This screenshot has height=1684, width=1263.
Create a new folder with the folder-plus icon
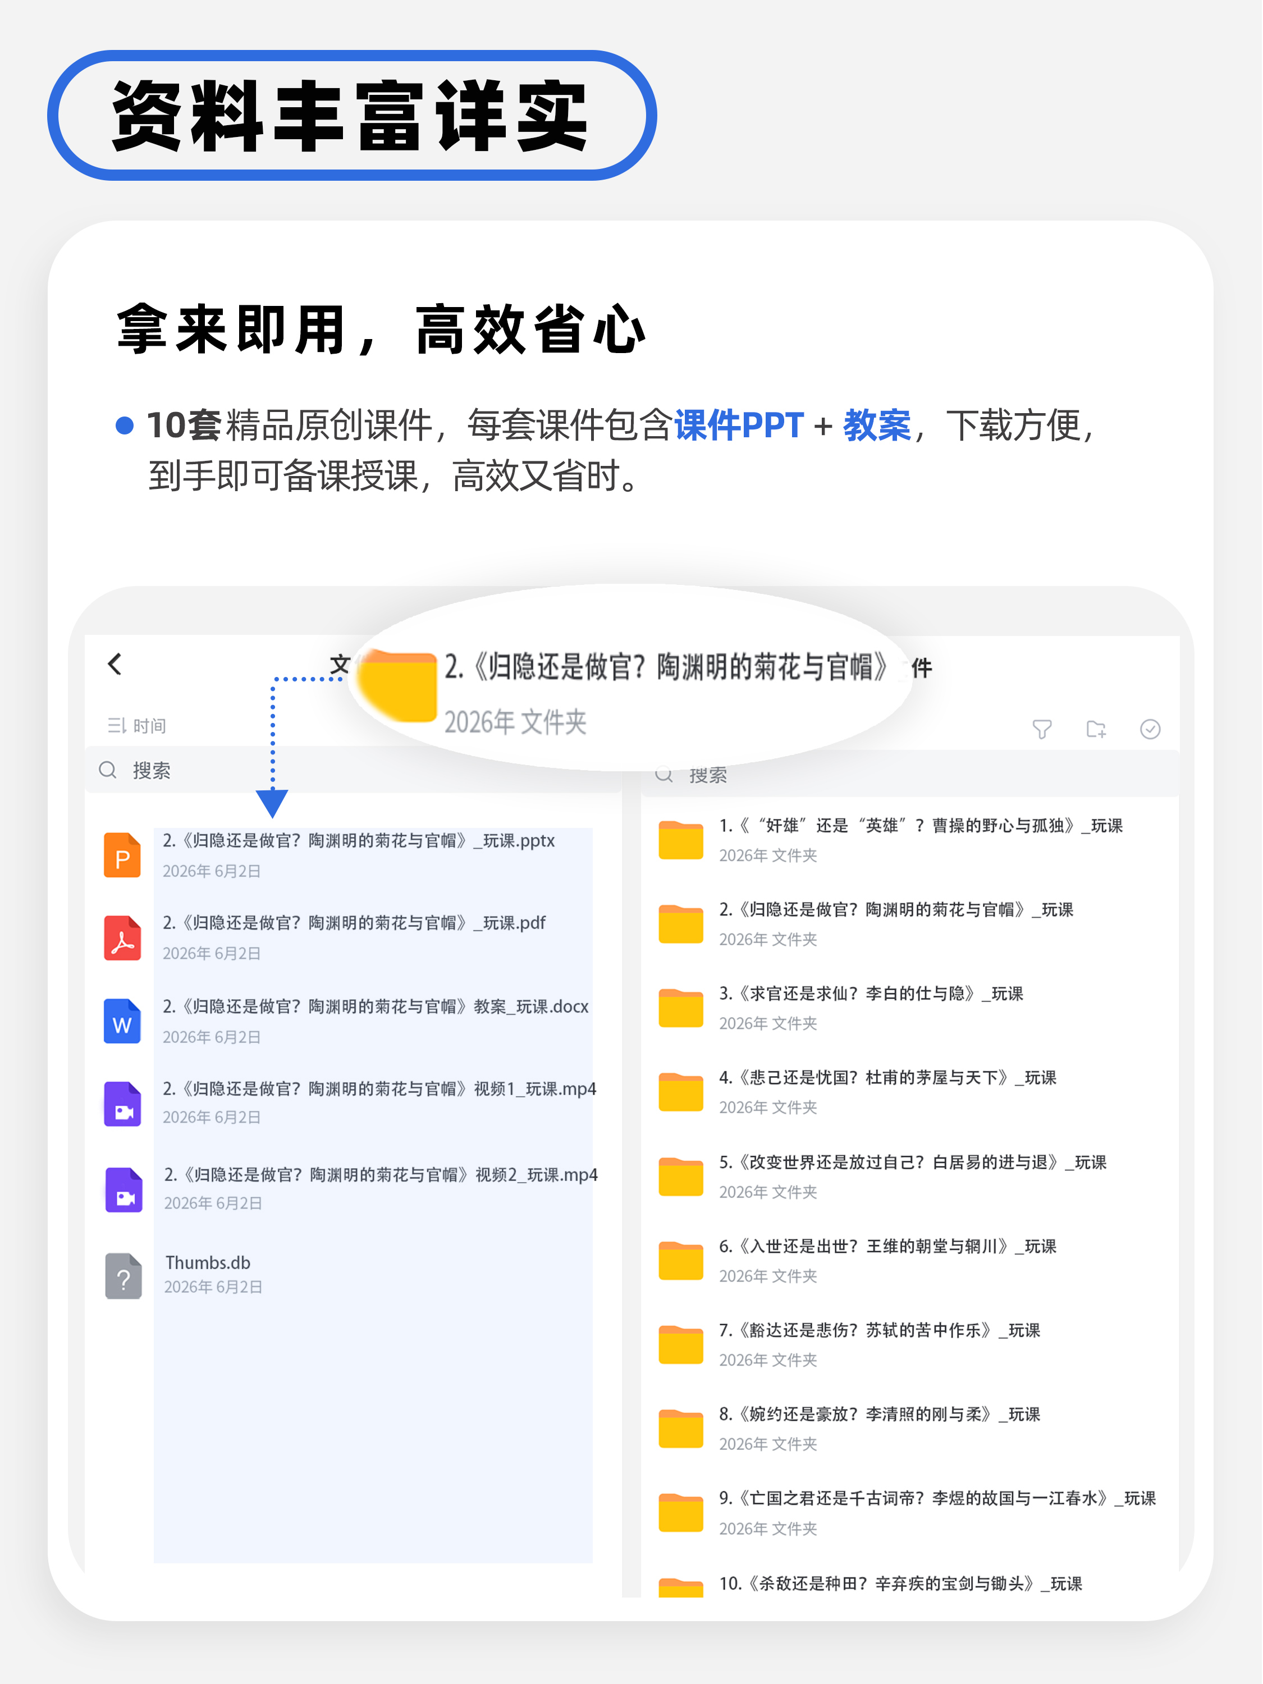click(x=1096, y=729)
